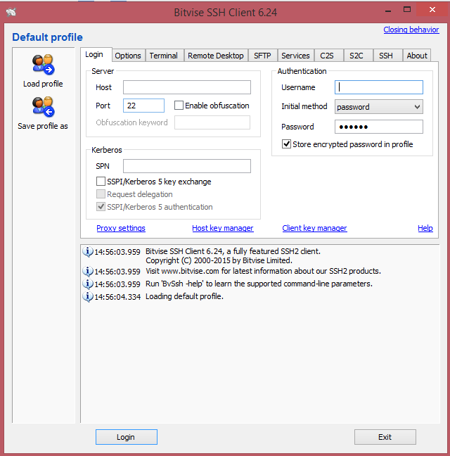Click the 'Loading default profile.' log text
Image resolution: width=450 pixels, height=456 pixels.
184,296
